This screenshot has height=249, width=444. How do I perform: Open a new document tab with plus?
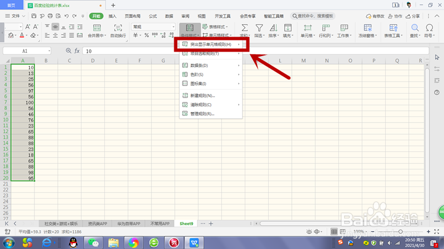tap(113, 5)
